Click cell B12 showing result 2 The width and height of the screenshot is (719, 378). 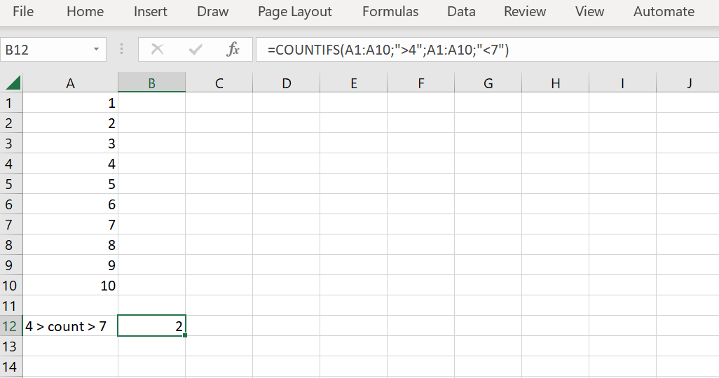pyautogui.click(x=151, y=326)
